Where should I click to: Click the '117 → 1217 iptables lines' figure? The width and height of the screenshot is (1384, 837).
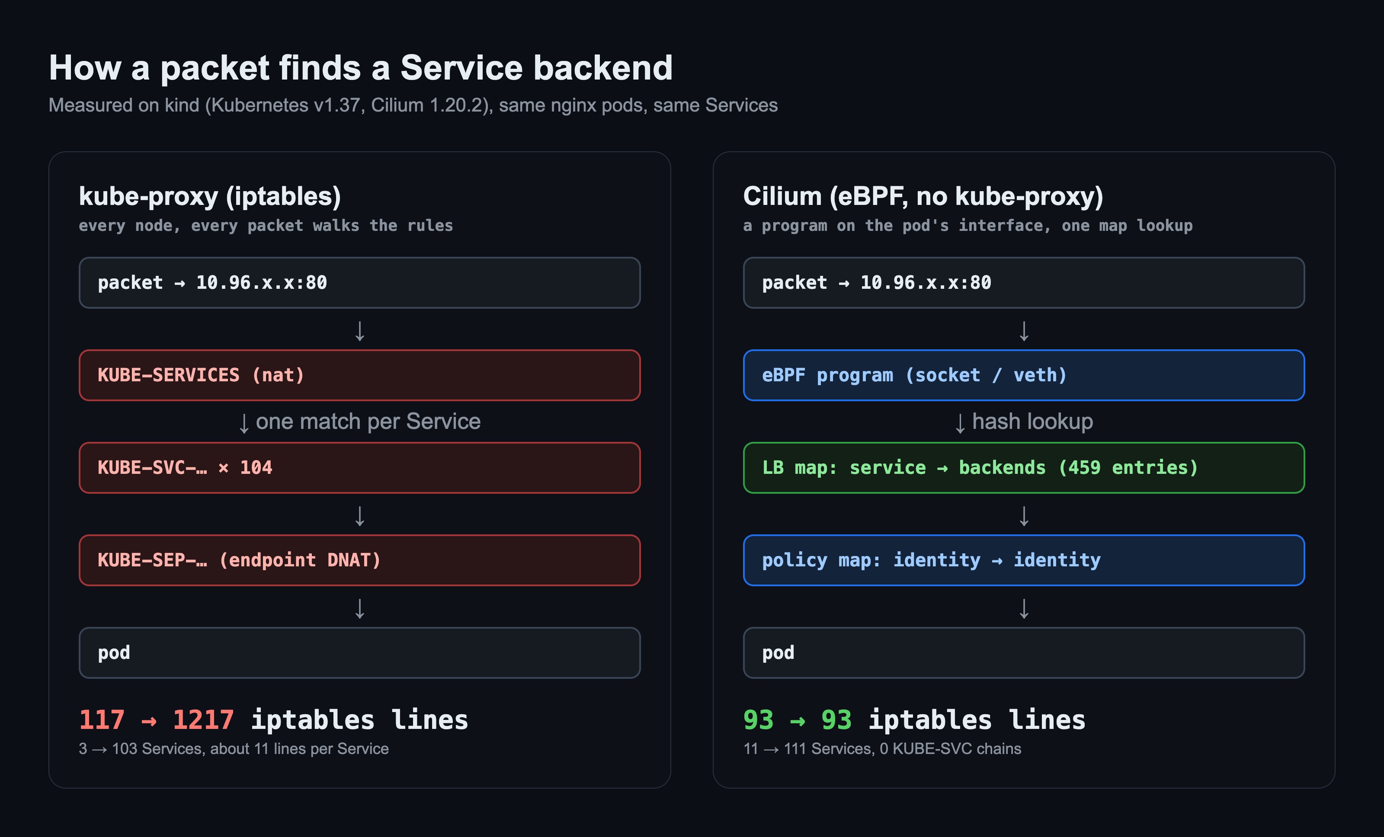pos(273,720)
